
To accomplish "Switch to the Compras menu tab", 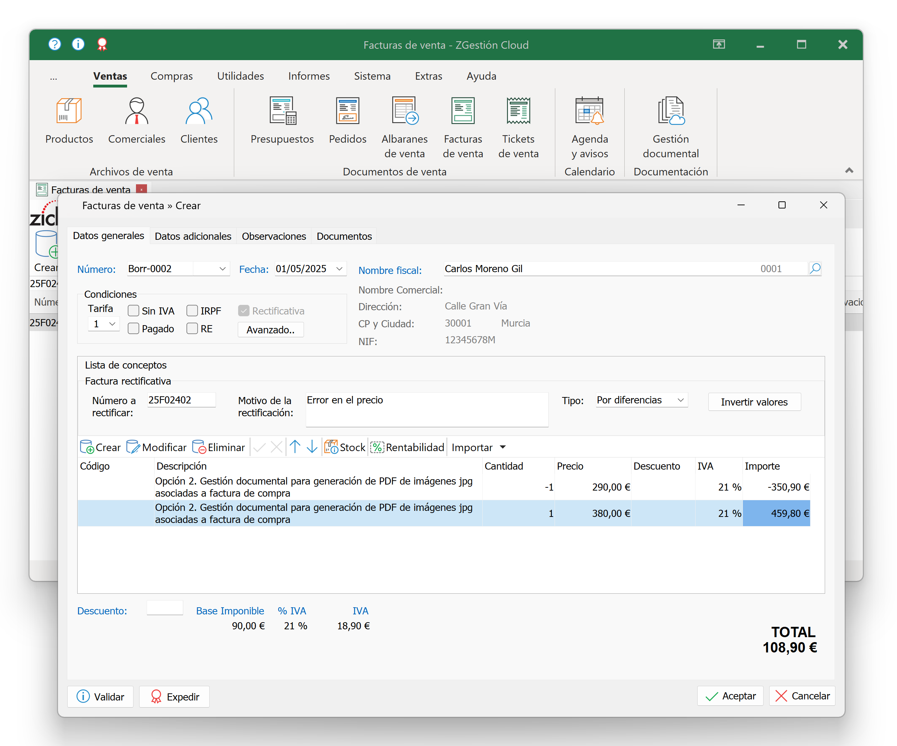I will (172, 76).
